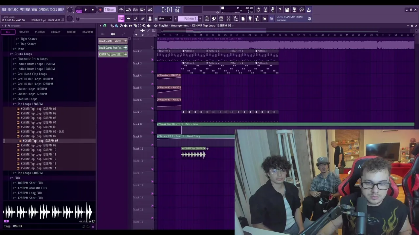Image resolution: width=419 pixels, height=235 pixels.
Task: Expand the Fills folder
Action: tap(17, 178)
